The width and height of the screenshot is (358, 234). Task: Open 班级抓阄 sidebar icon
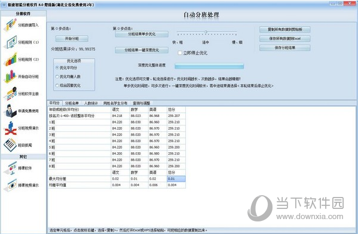point(11,145)
